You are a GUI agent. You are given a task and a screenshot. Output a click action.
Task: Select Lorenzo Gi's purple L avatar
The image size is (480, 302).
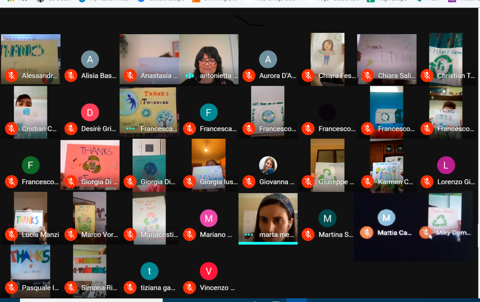[446, 165]
